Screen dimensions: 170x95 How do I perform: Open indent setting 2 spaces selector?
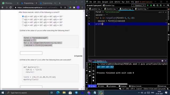click(x=139, y=89)
